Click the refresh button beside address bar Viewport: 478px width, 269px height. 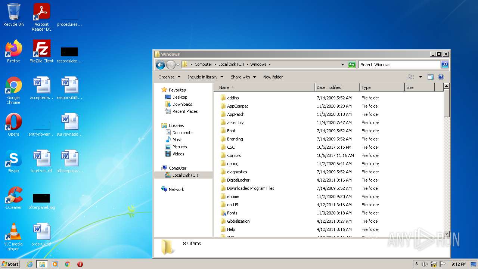pos(351,65)
